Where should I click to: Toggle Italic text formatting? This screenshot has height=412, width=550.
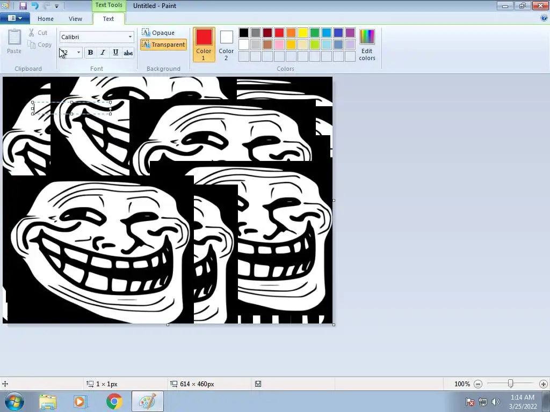103,53
